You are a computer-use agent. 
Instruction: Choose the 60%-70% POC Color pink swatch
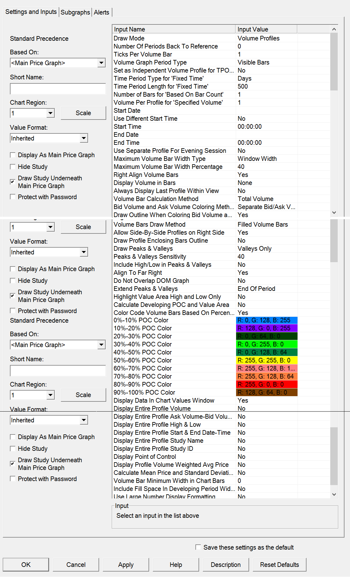click(x=267, y=368)
